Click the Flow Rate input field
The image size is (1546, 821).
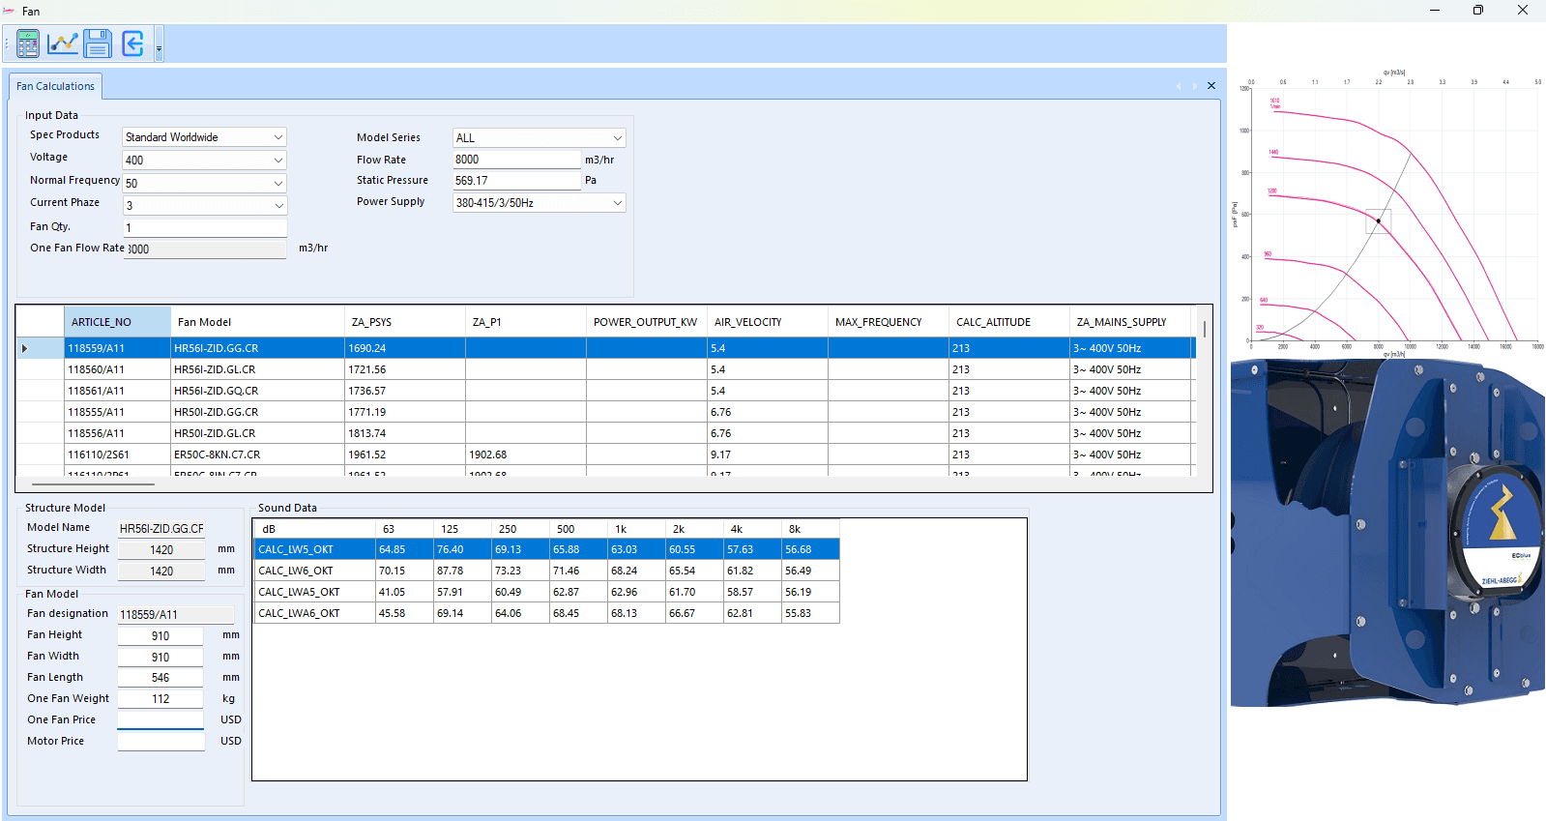516,160
